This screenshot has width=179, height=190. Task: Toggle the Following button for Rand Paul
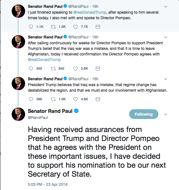point(144,114)
